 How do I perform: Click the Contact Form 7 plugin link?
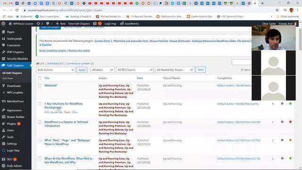coord(103,41)
